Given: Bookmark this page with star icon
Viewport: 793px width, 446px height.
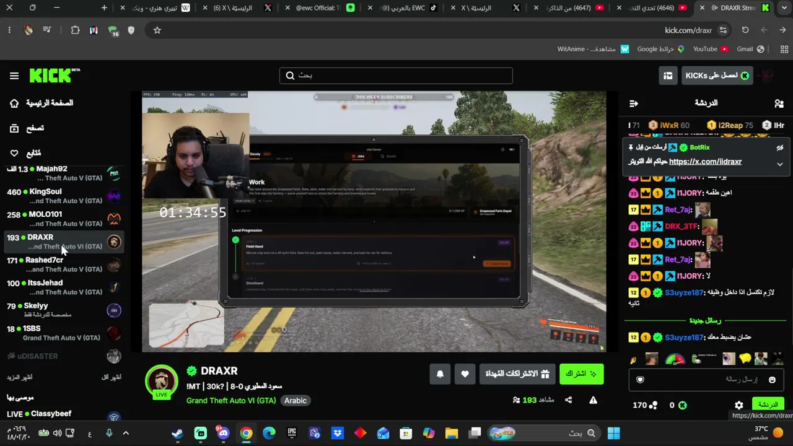Looking at the screenshot, I should (157, 30).
